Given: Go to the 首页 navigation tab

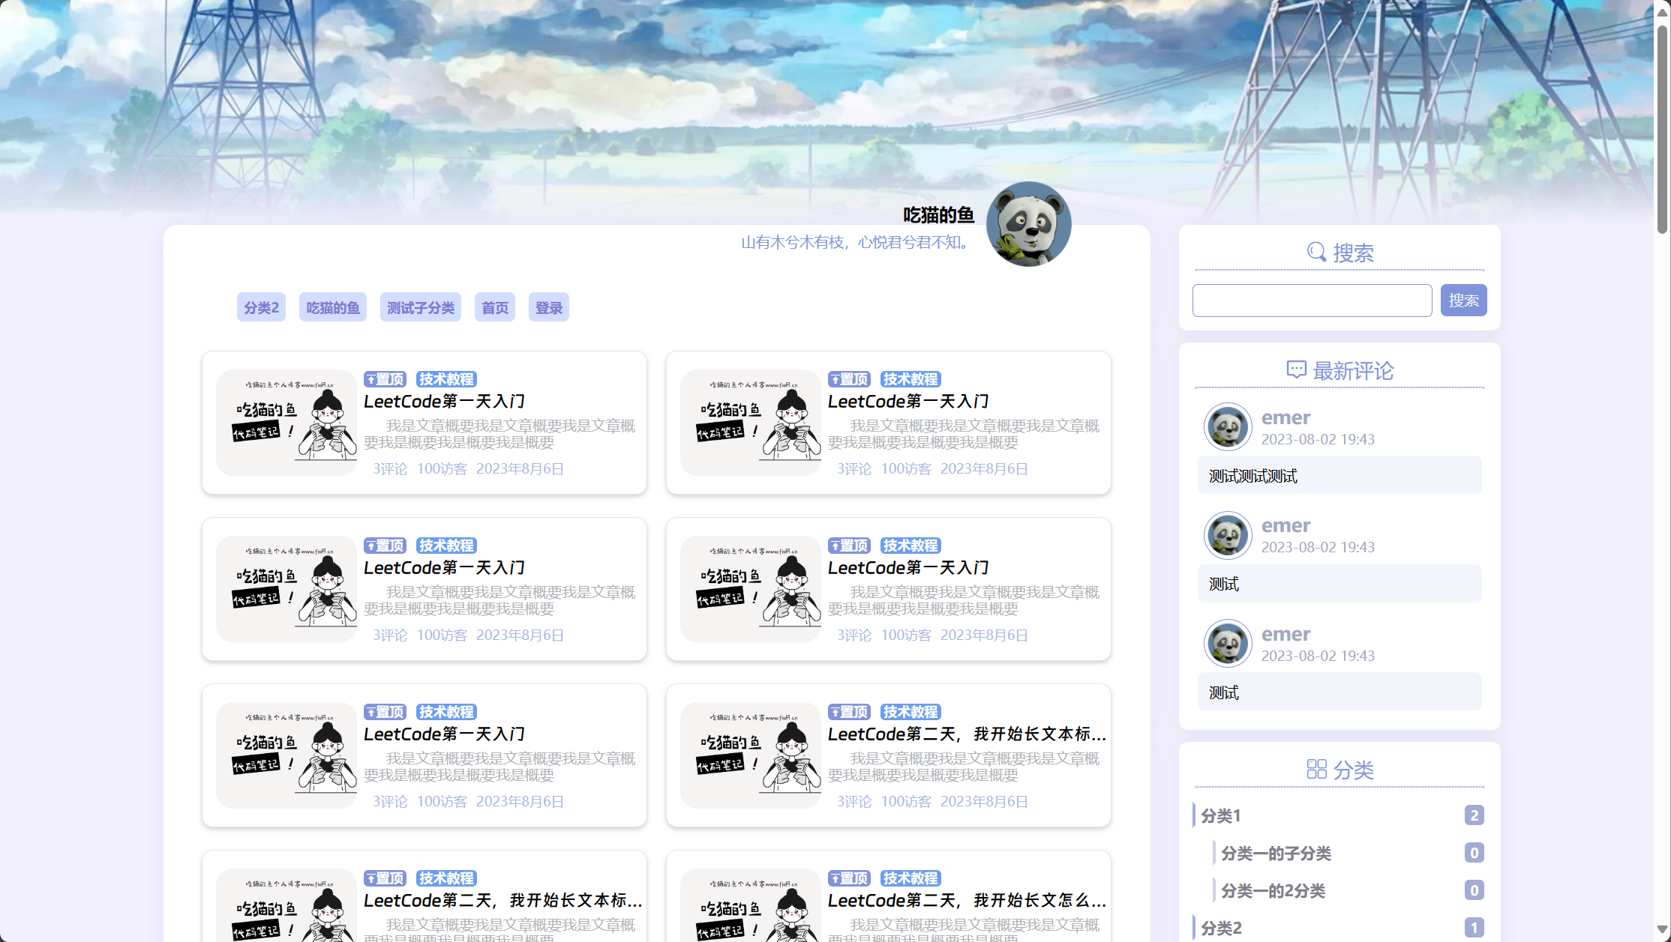Looking at the screenshot, I should point(495,307).
